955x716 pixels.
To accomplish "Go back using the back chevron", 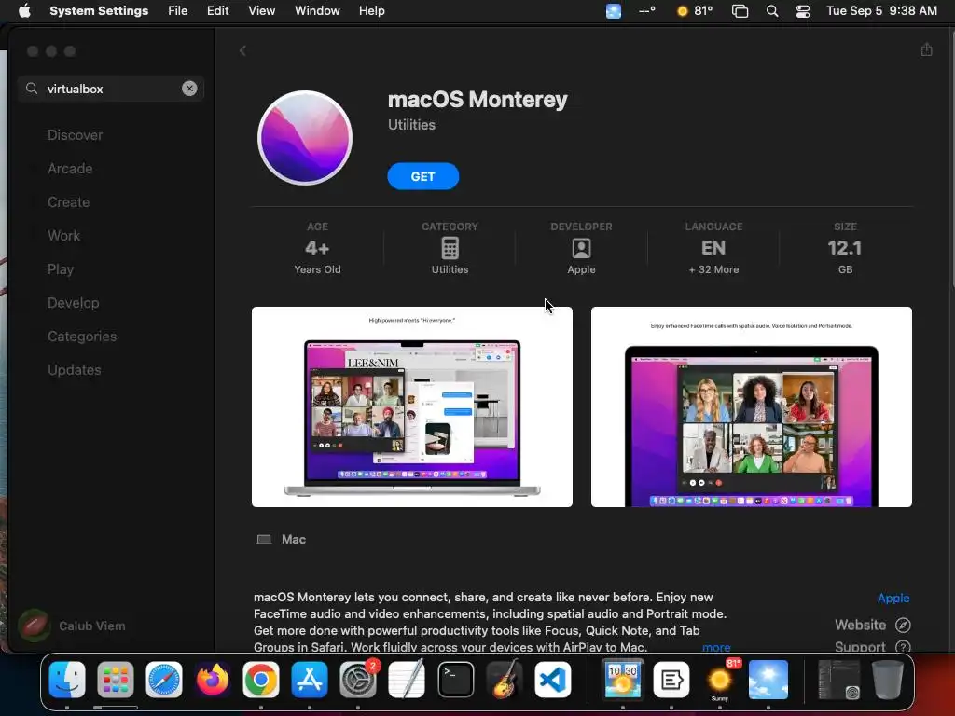I will (242, 50).
